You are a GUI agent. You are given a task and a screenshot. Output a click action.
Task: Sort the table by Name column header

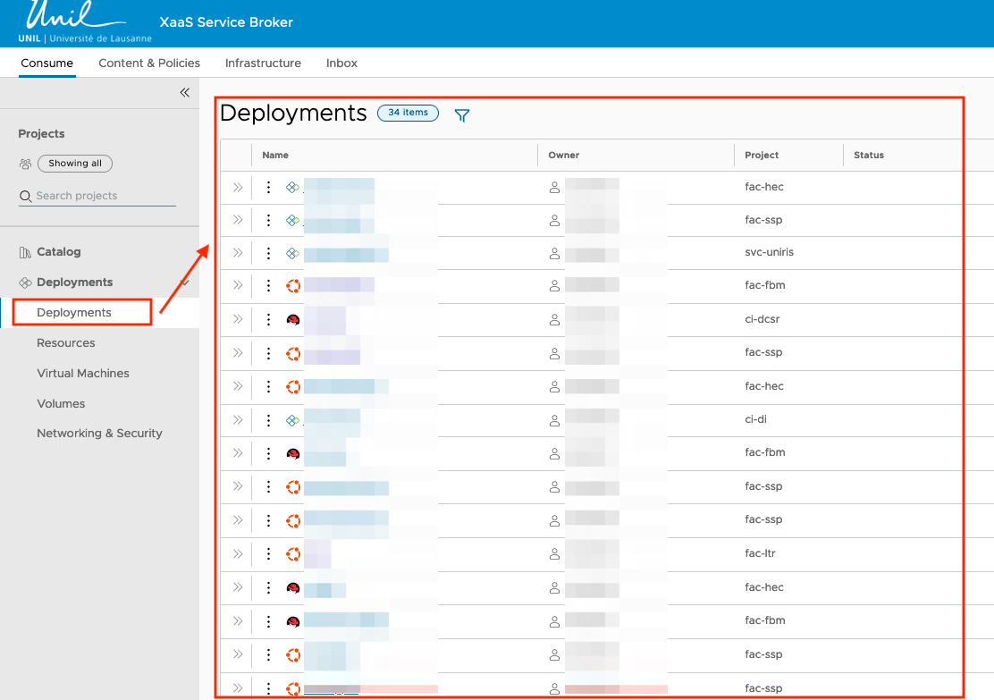(x=275, y=155)
